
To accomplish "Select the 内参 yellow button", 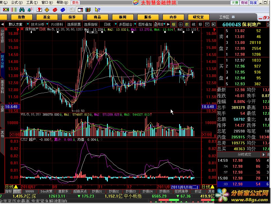I will click(173, 17).
